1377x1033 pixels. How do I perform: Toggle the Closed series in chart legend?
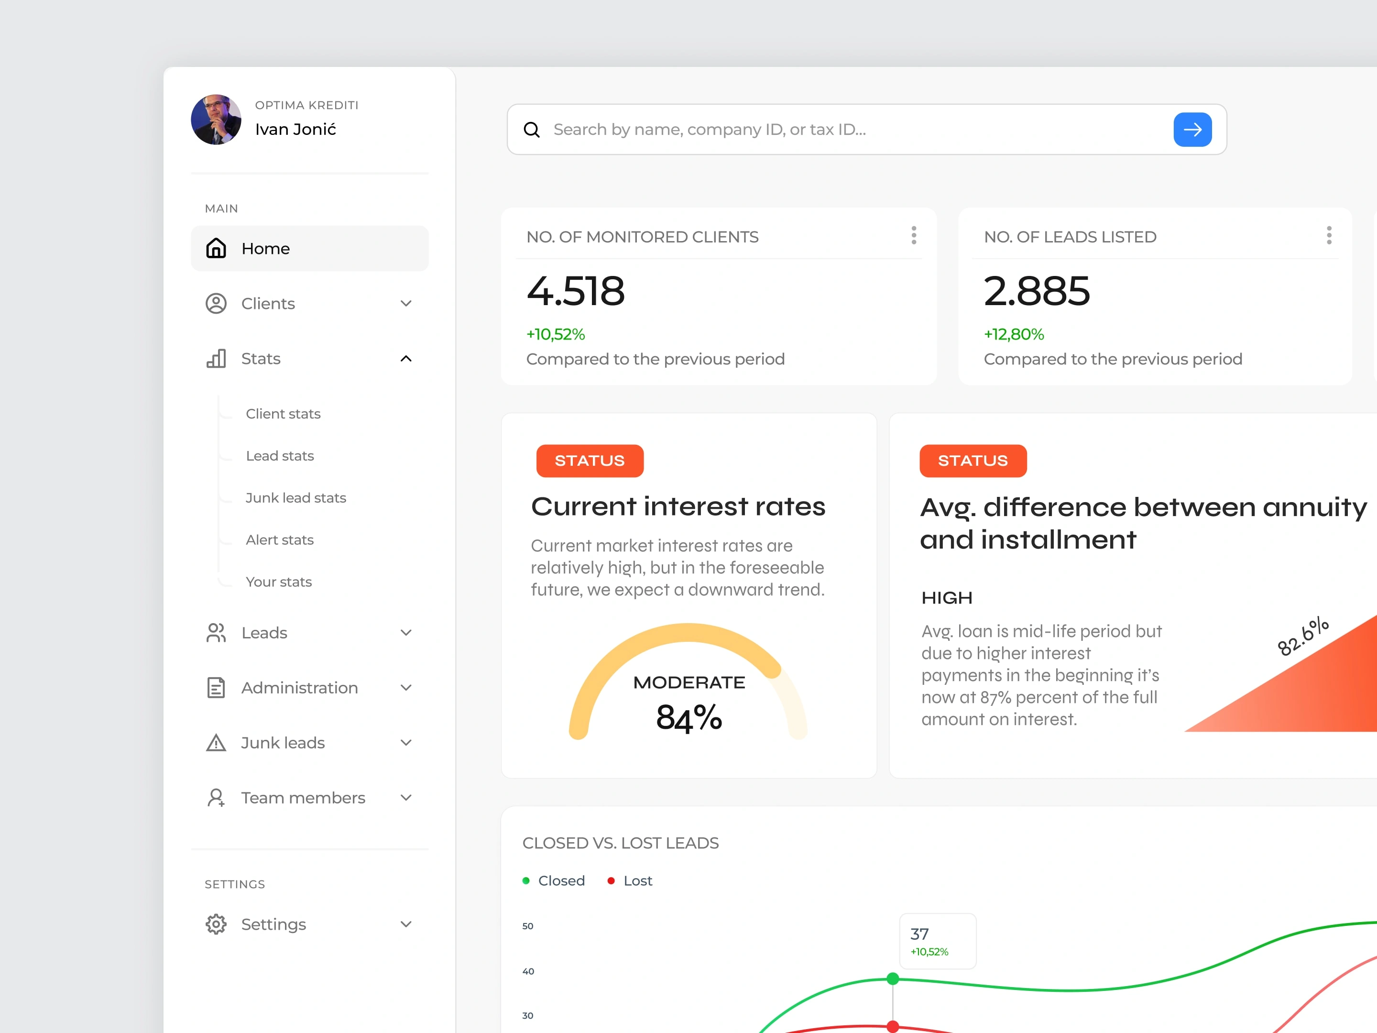click(554, 880)
